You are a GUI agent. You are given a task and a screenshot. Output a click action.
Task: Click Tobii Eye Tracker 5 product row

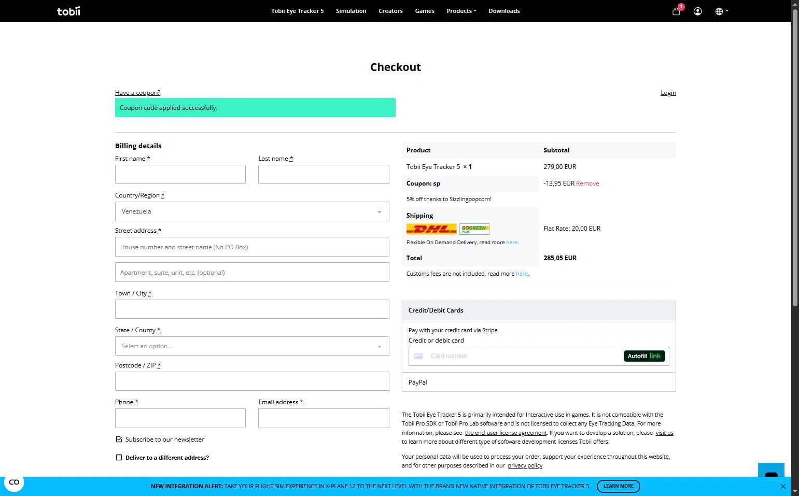539,167
